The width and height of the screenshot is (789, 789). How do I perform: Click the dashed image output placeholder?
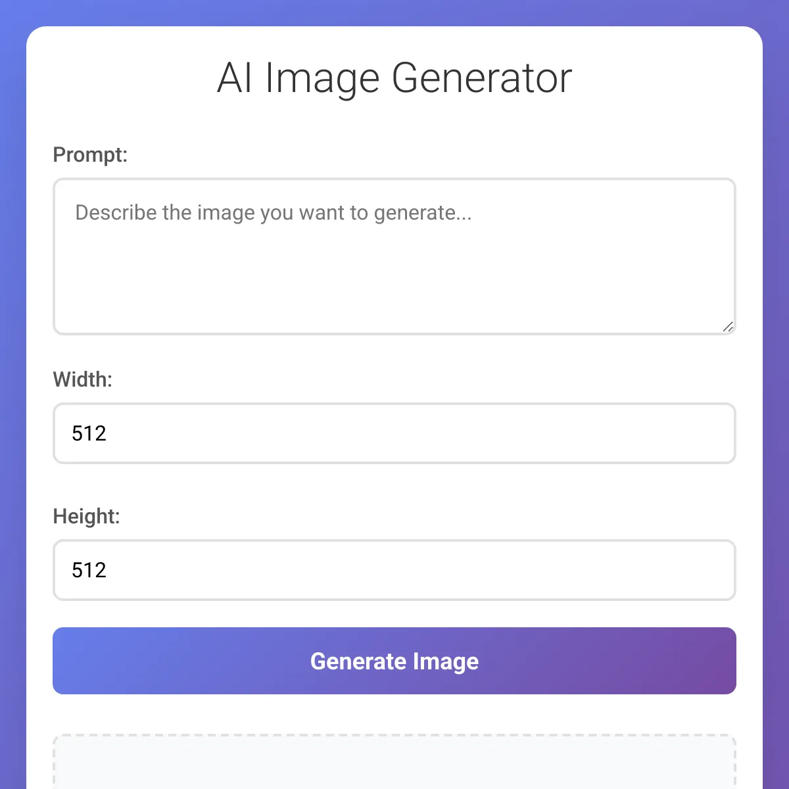pos(394,762)
